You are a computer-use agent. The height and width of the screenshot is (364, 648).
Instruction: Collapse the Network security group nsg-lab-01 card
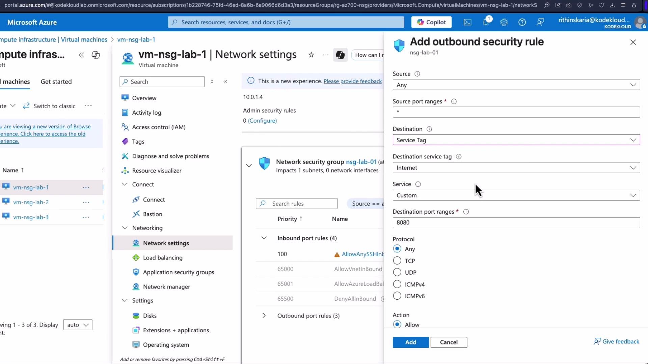pyautogui.click(x=249, y=165)
